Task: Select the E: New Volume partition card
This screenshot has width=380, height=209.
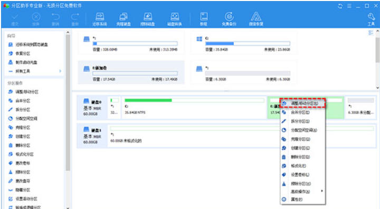Action: point(131,73)
